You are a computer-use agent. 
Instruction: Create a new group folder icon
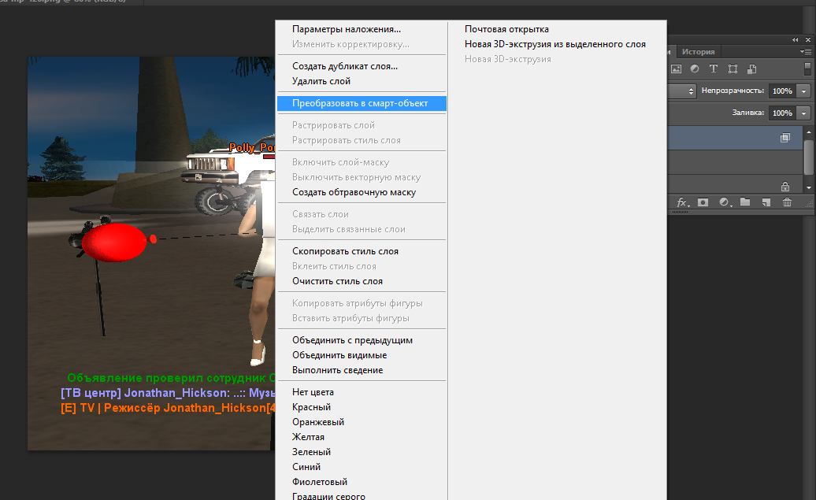pos(745,202)
